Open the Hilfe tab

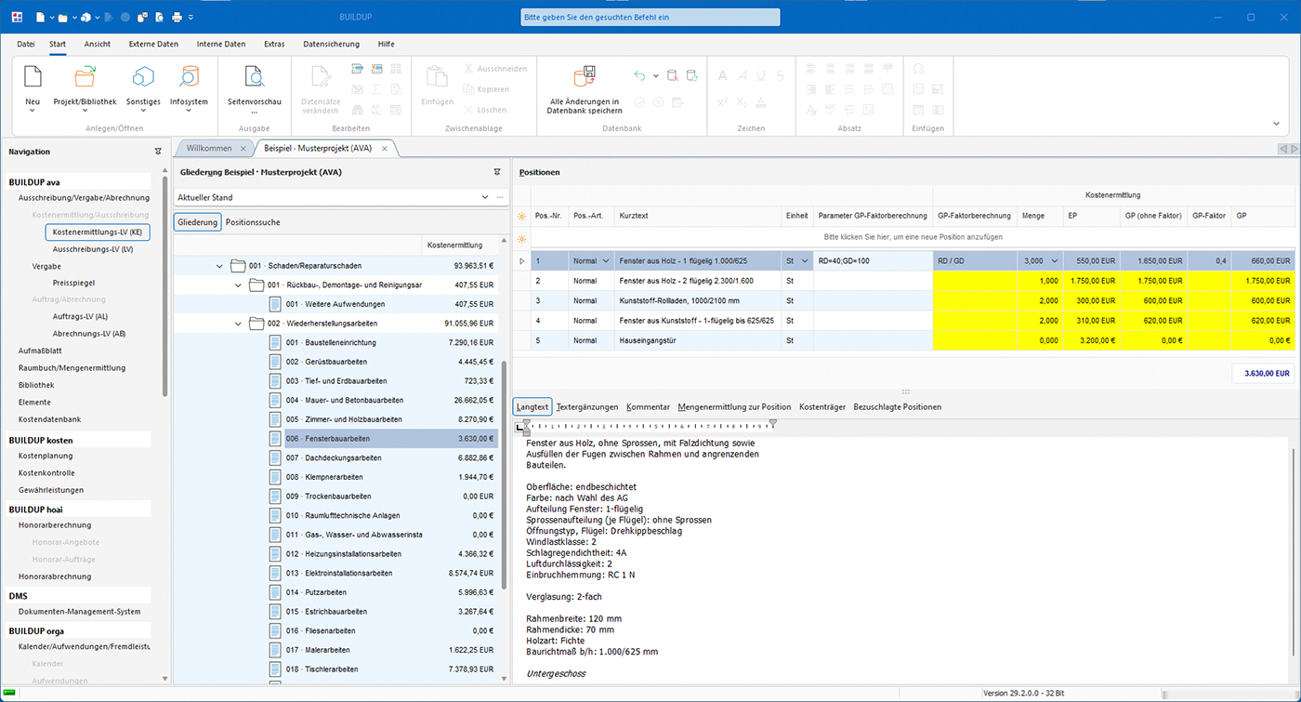point(386,44)
